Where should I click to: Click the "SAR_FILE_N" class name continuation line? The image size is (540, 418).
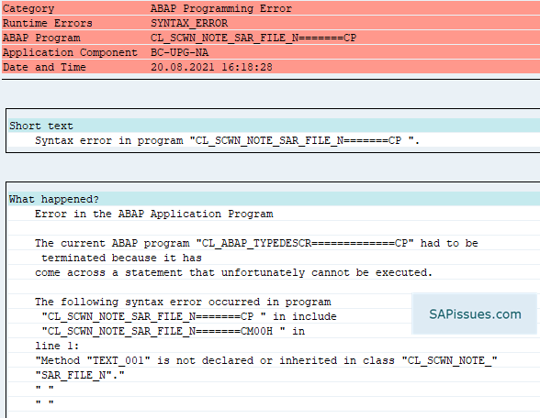80,375
